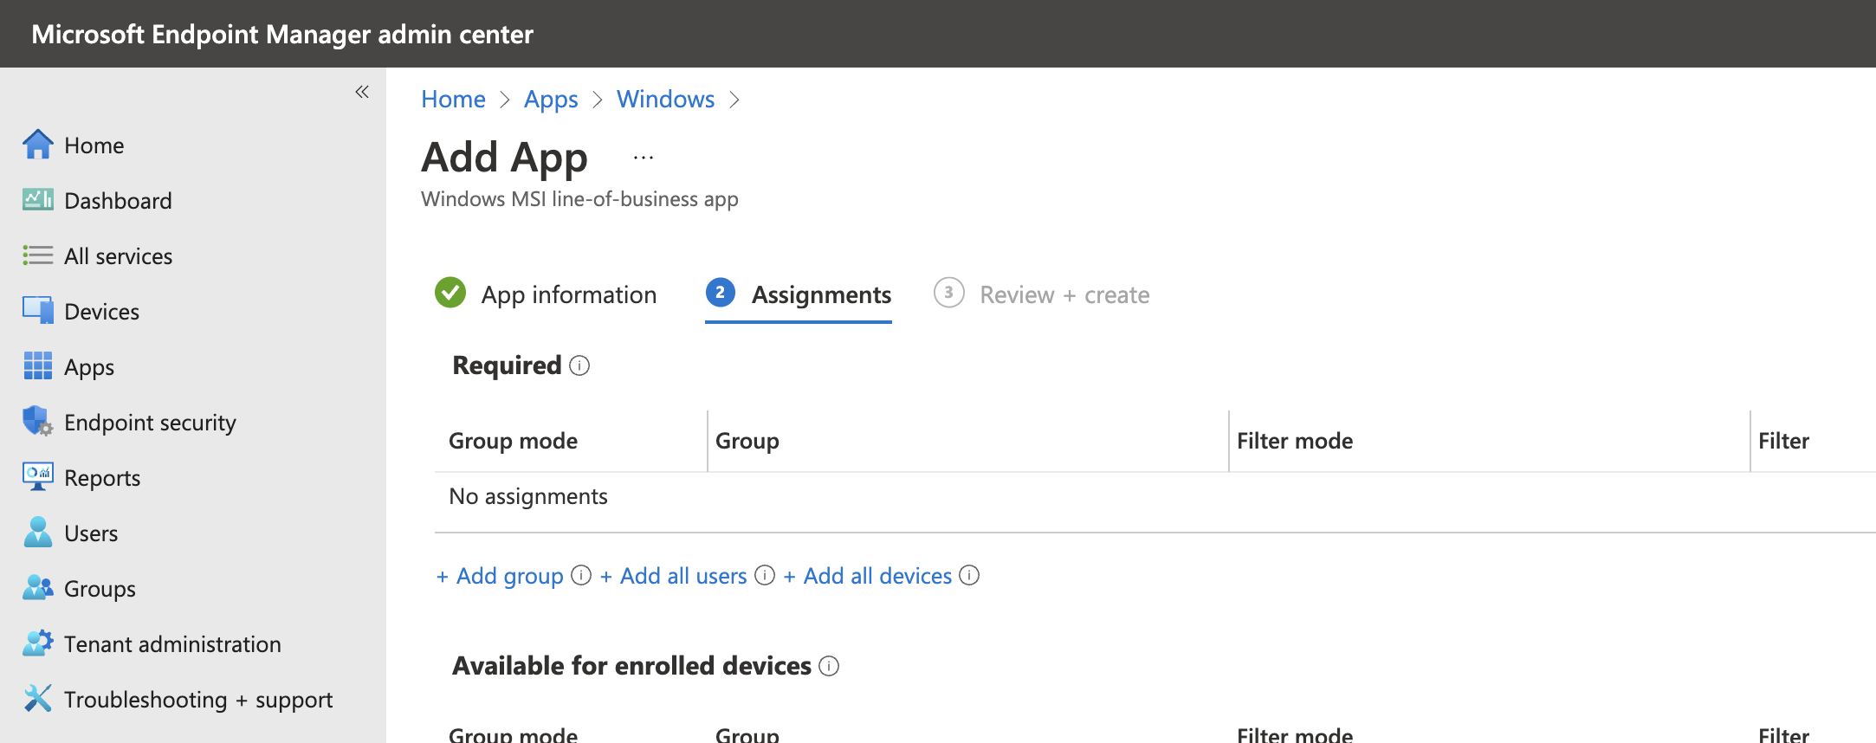The height and width of the screenshot is (743, 1876).
Task: Open Reports in the sidebar
Action: pyautogui.click(x=102, y=478)
